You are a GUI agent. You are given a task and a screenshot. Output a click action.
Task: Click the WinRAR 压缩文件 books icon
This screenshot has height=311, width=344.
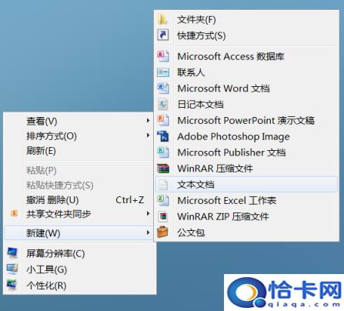163,169
